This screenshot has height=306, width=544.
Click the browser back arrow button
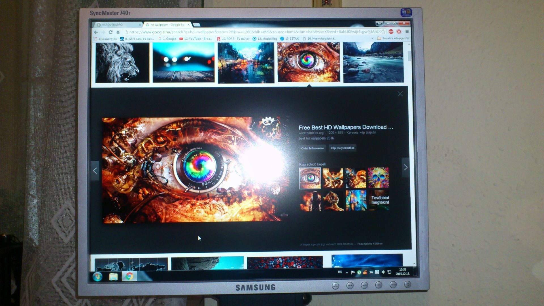96,32
